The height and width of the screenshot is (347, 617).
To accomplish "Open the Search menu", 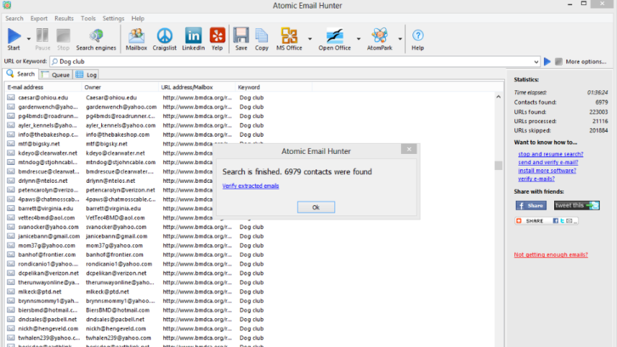I will [x=14, y=19].
